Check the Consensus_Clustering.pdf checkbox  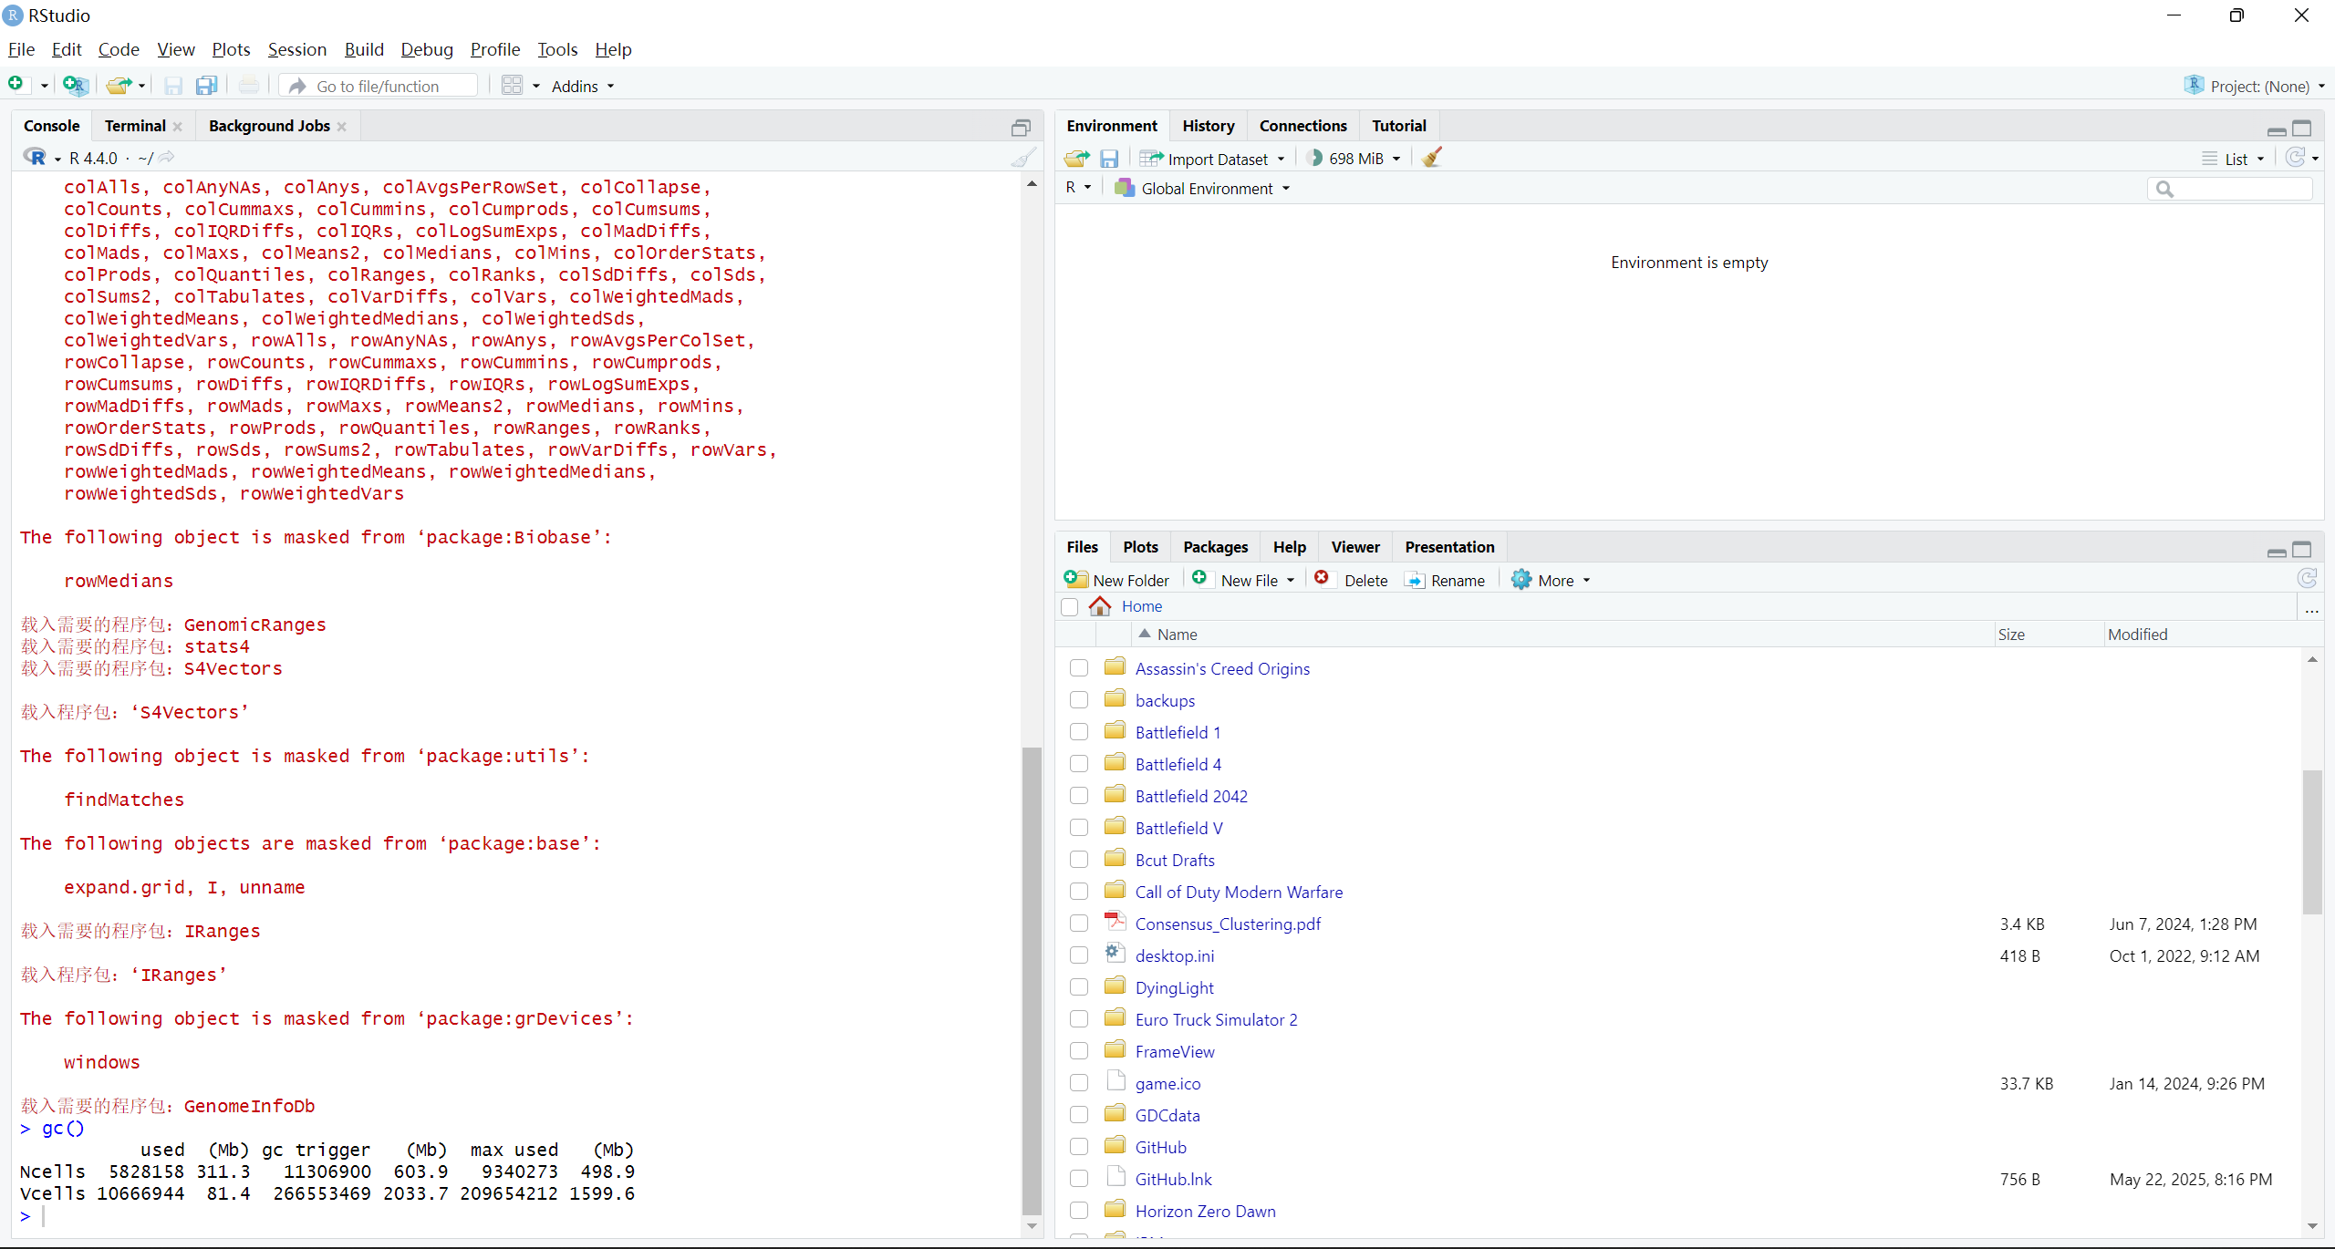tap(1079, 924)
